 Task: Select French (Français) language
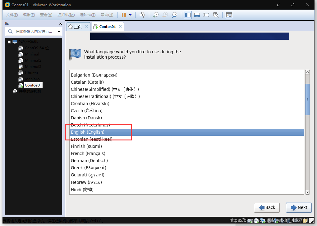click(186, 154)
